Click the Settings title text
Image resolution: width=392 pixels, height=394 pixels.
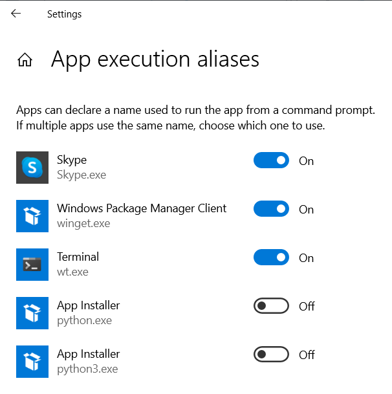point(64,14)
